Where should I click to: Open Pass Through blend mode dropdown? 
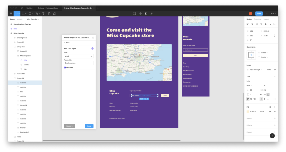coord(256,70)
